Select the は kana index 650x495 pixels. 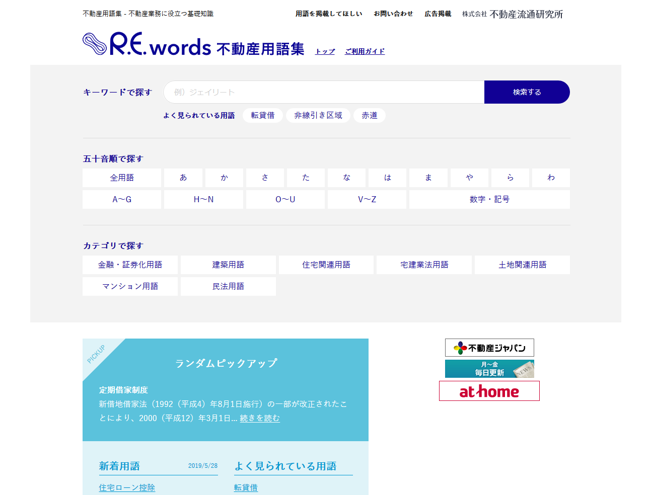coord(387,178)
